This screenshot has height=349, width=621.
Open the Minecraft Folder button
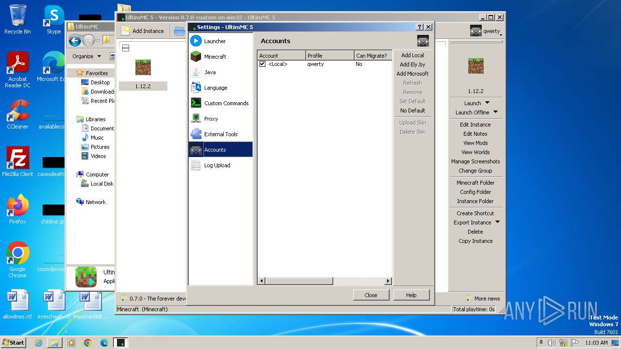[x=475, y=183]
